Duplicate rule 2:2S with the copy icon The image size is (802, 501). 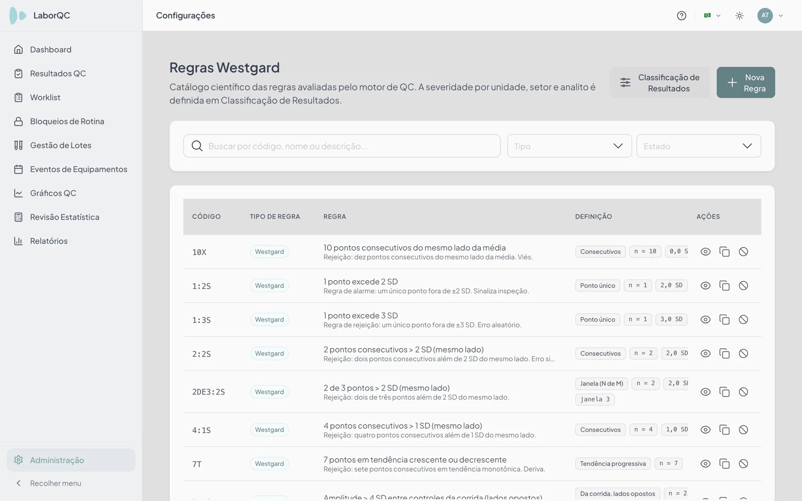click(x=724, y=354)
